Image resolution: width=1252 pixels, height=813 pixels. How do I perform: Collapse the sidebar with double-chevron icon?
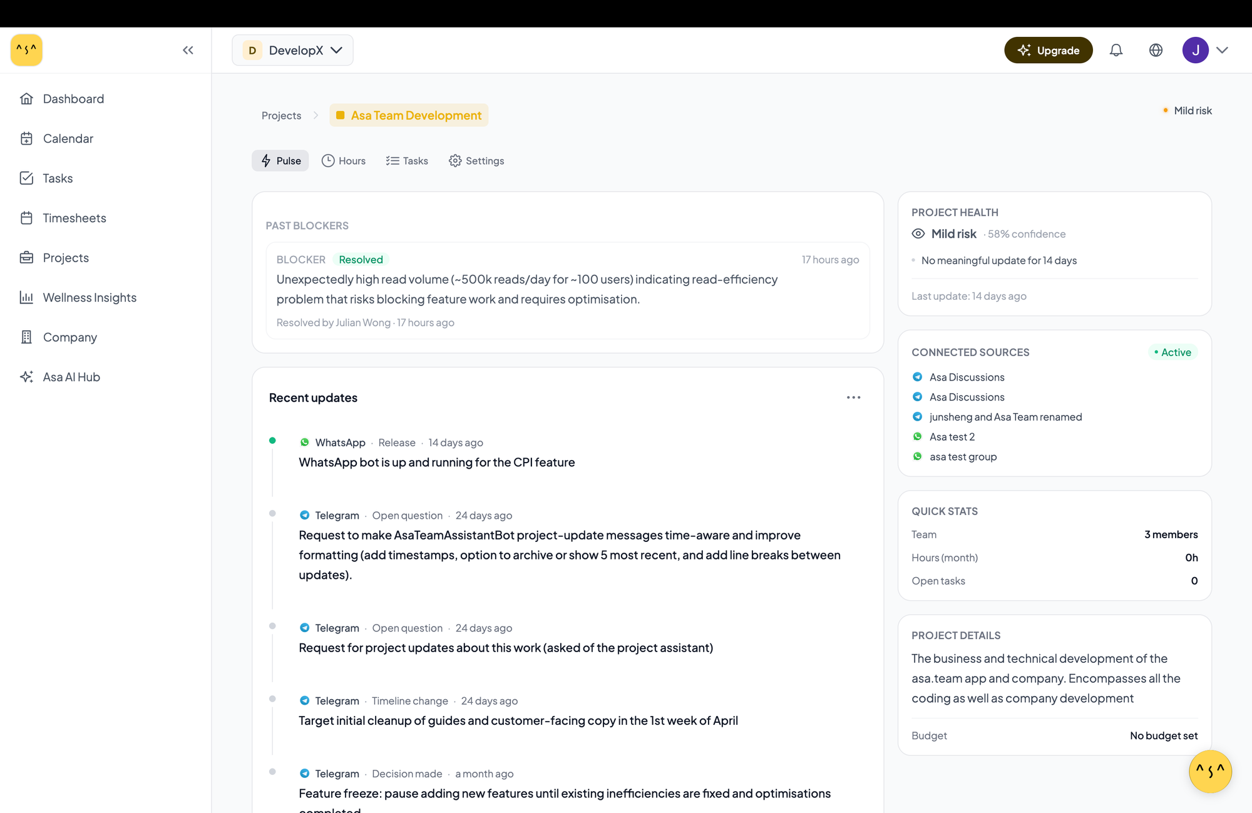[188, 50]
